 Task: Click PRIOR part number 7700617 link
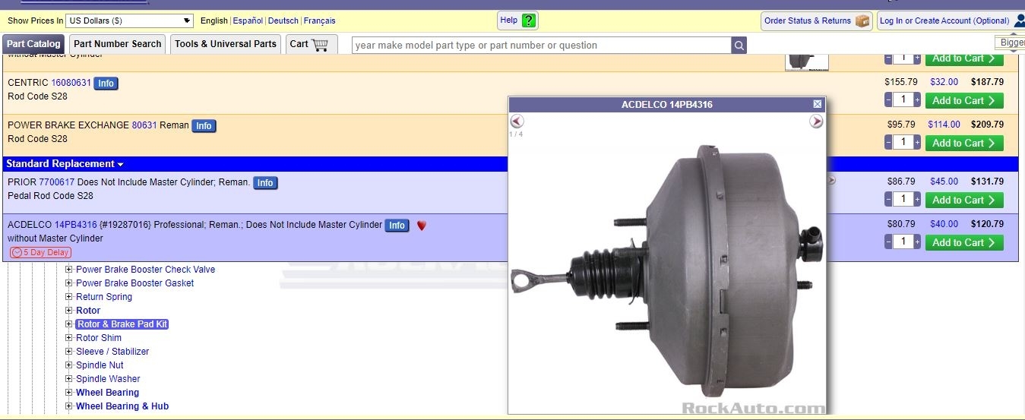[57, 182]
